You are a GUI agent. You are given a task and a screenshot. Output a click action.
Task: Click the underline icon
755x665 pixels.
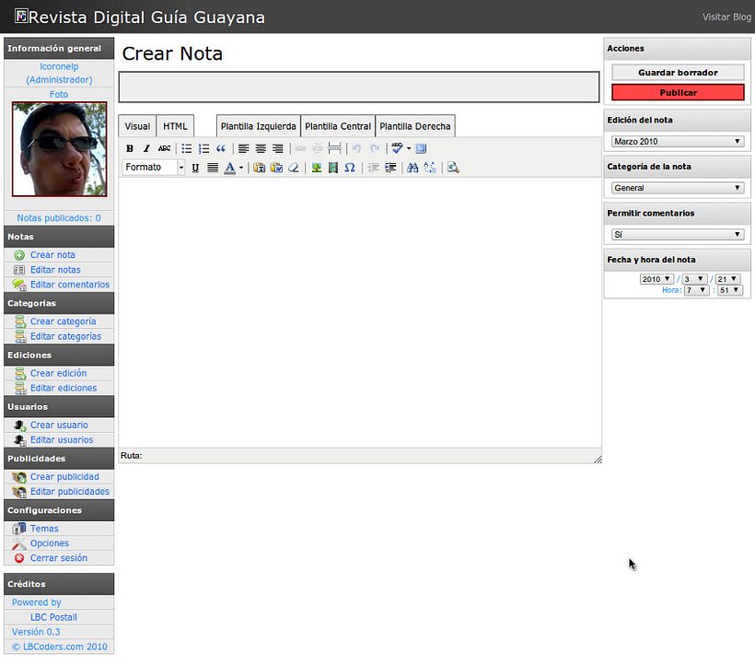(x=195, y=168)
